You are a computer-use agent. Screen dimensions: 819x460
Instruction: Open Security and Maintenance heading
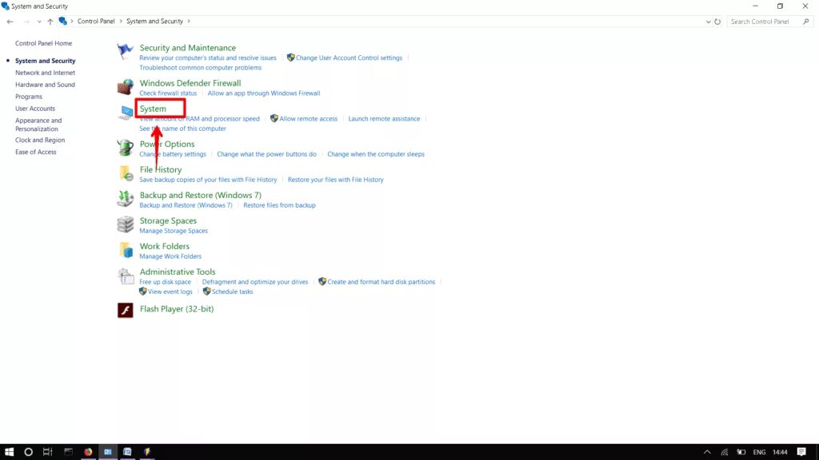click(x=187, y=47)
